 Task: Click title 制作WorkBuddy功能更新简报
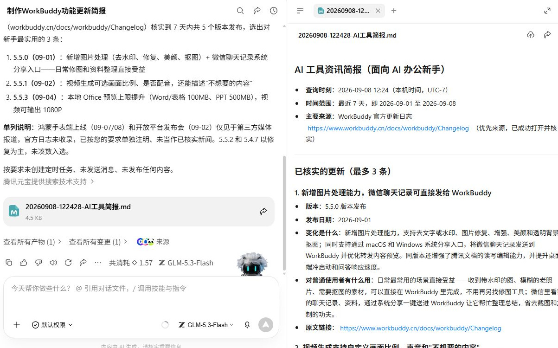[x=57, y=11]
